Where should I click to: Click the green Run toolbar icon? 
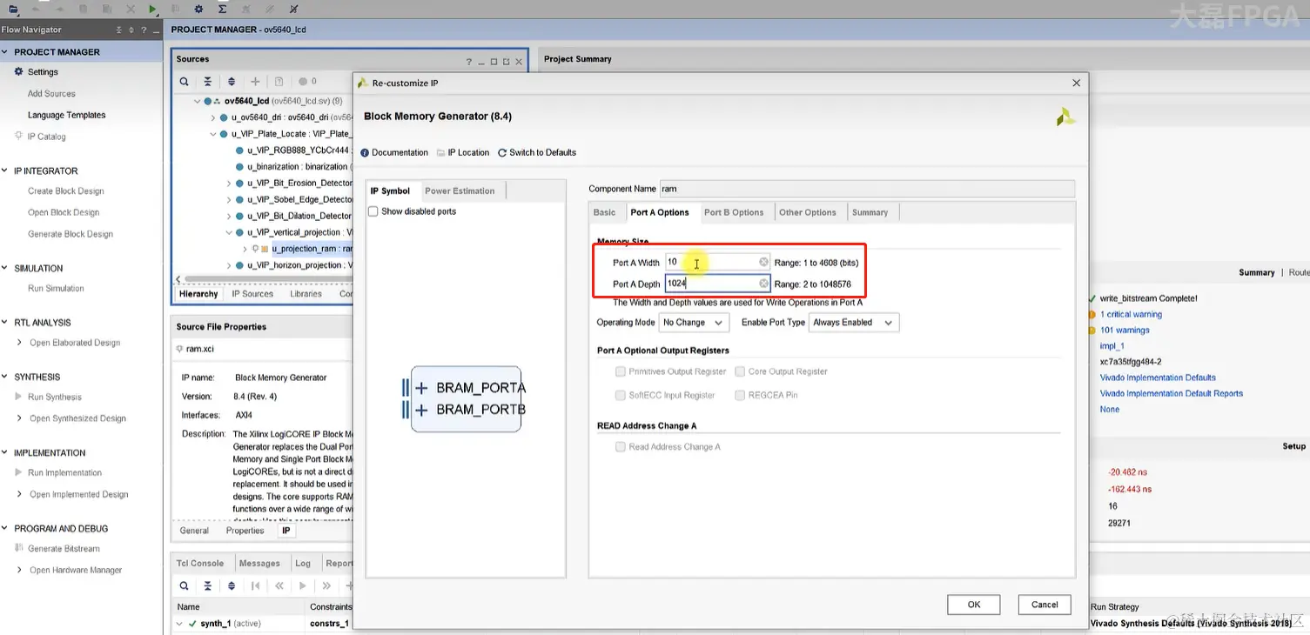(x=152, y=9)
